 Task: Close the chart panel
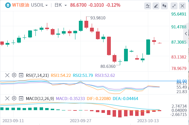coord(182,6)
